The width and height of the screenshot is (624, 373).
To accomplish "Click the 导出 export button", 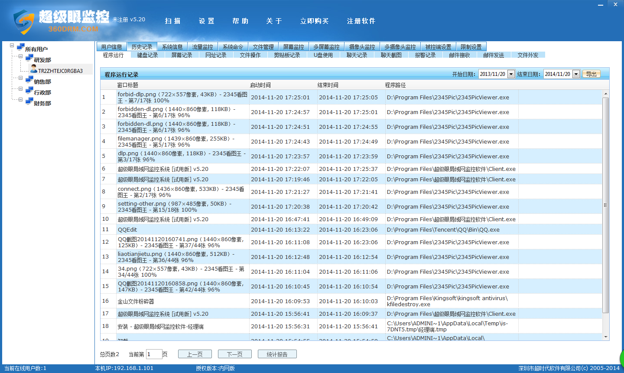I will click(591, 74).
